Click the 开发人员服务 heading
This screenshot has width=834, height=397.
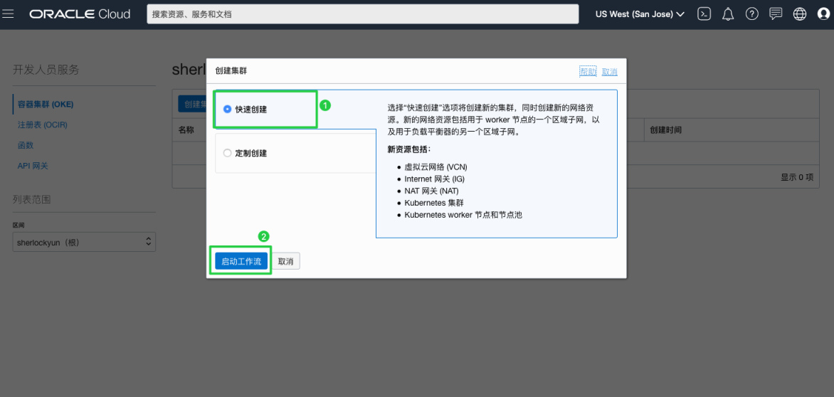(46, 70)
